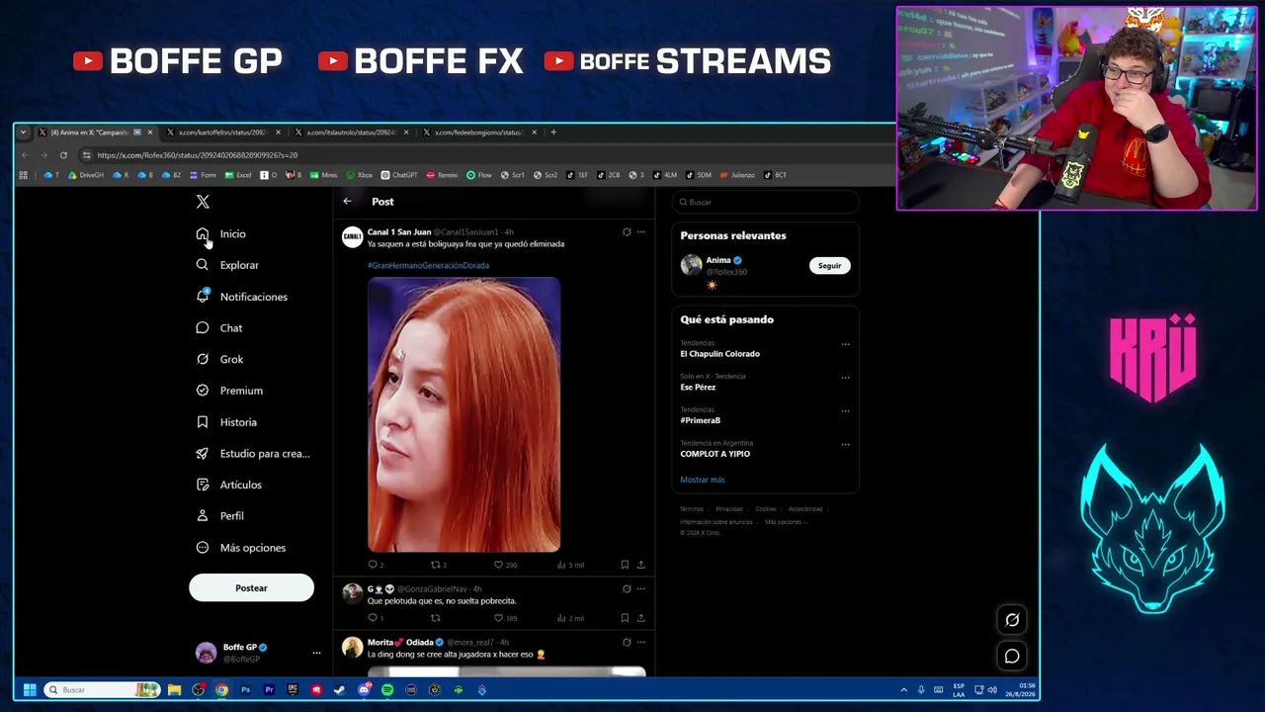Viewport: 1265px width, 712px height.
Task: Click the X search Buscar field
Action: click(x=766, y=202)
